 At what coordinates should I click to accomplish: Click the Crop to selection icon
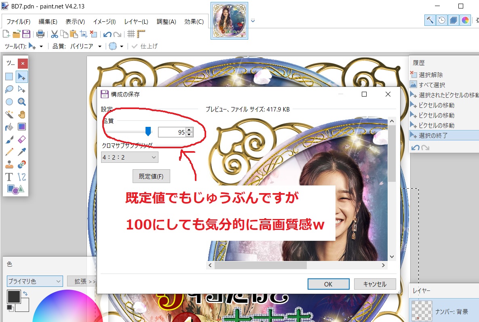point(83,34)
